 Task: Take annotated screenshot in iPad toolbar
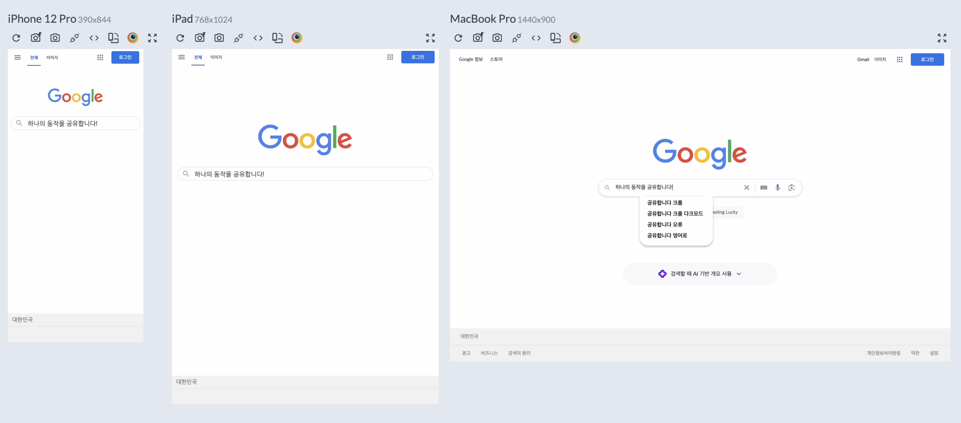point(200,37)
